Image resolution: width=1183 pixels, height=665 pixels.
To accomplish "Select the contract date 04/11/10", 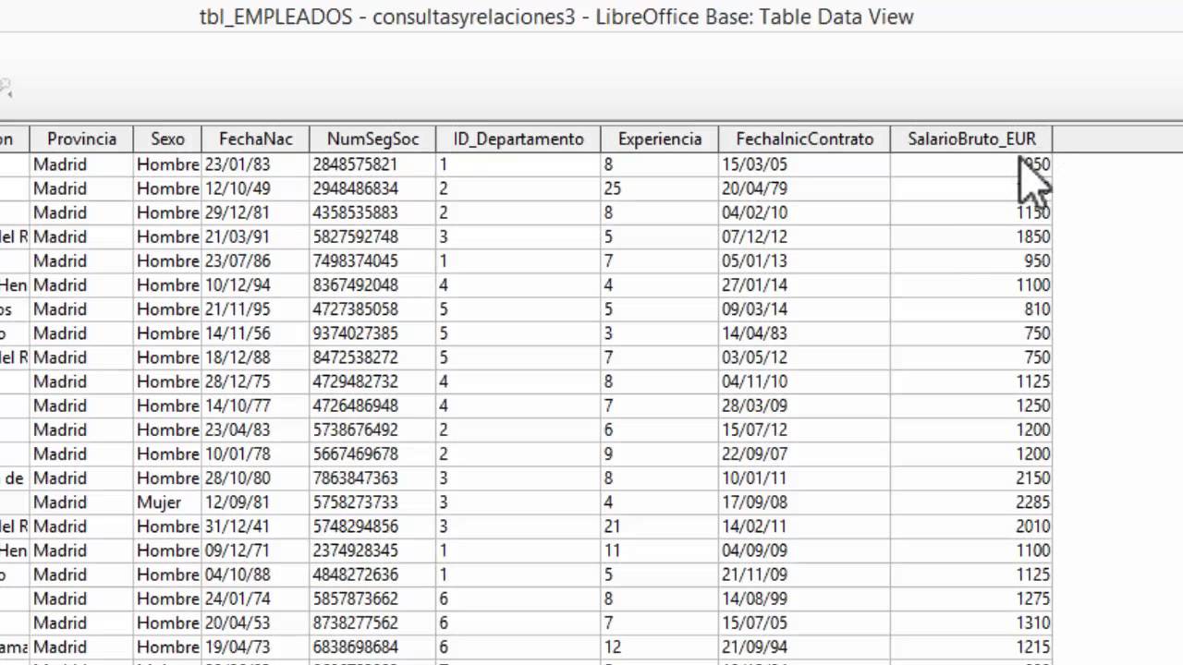I will (x=804, y=381).
